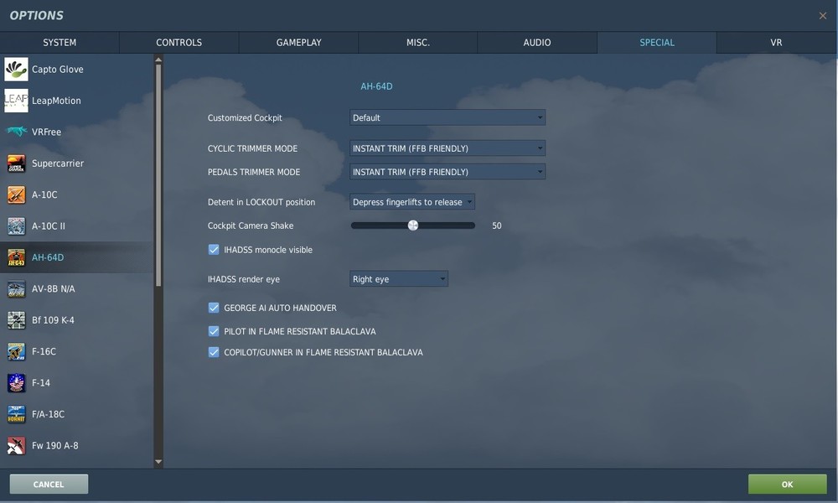838x503 pixels.
Task: Choose the Fw 190 A-8 icon
Action: tap(16, 445)
